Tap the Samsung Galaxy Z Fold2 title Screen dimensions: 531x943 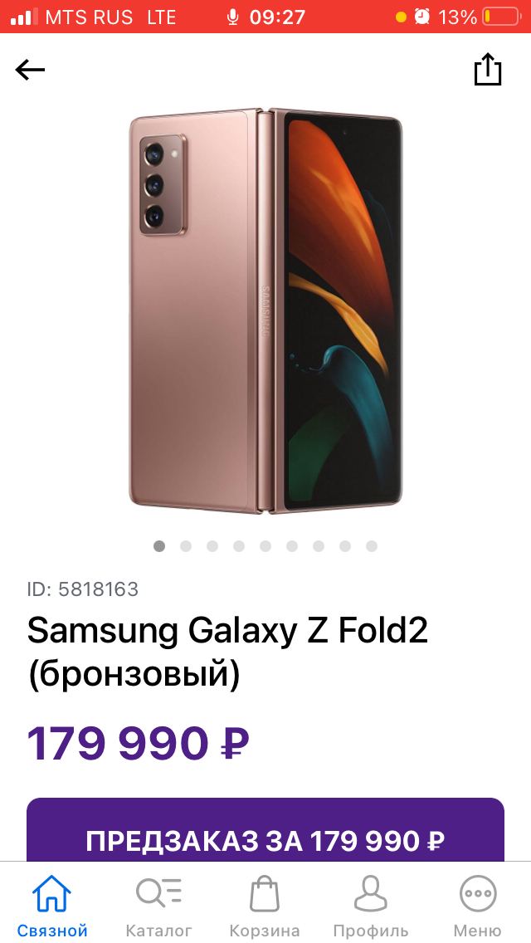coord(227,652)
